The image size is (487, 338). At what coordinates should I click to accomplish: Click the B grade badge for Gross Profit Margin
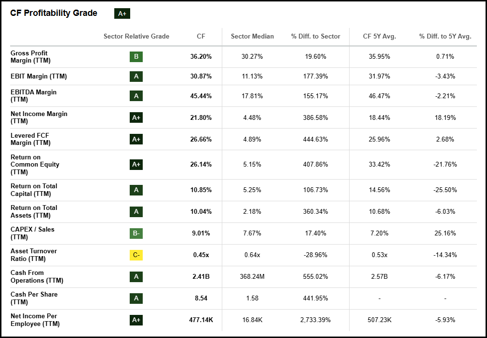coord(136,57)
